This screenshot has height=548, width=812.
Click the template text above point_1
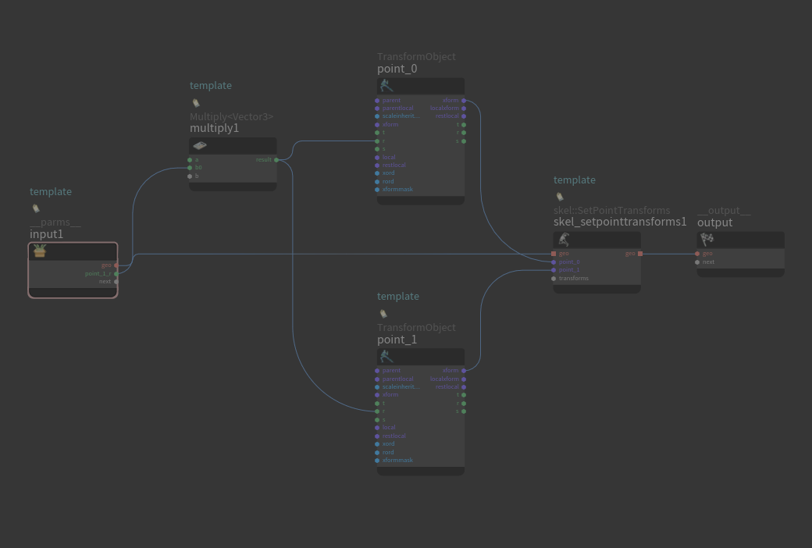click(x=398, y=297)
